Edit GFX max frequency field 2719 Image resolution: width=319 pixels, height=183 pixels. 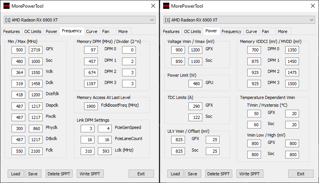click(36, 50)
